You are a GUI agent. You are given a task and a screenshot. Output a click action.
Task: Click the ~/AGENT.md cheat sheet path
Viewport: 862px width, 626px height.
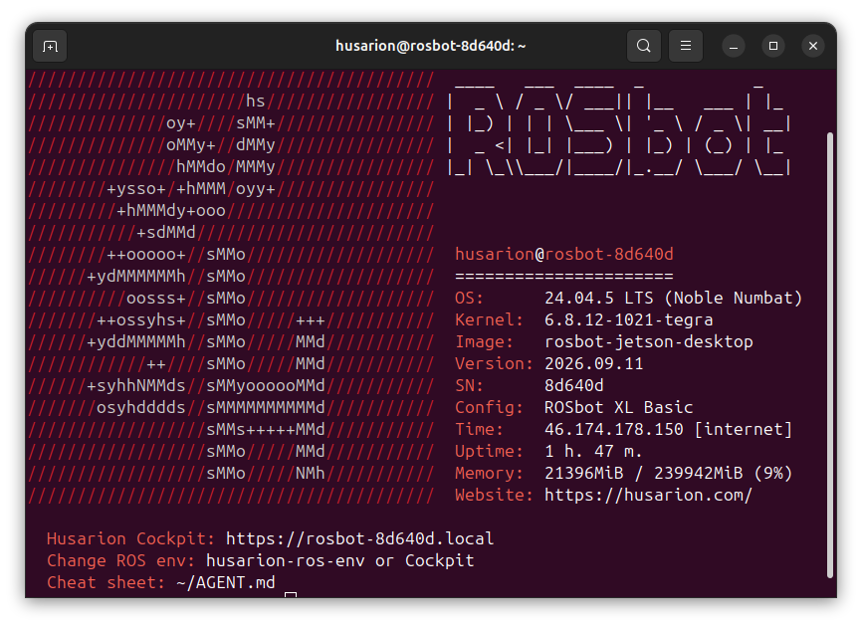225,582
